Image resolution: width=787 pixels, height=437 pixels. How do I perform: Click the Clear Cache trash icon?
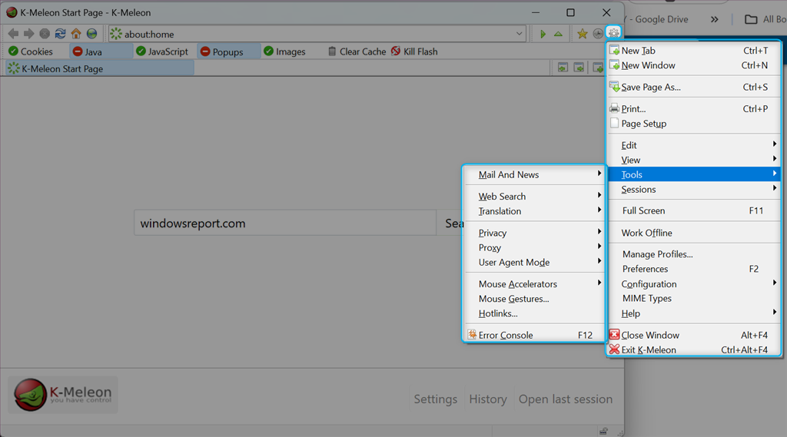tap(332, 51)
